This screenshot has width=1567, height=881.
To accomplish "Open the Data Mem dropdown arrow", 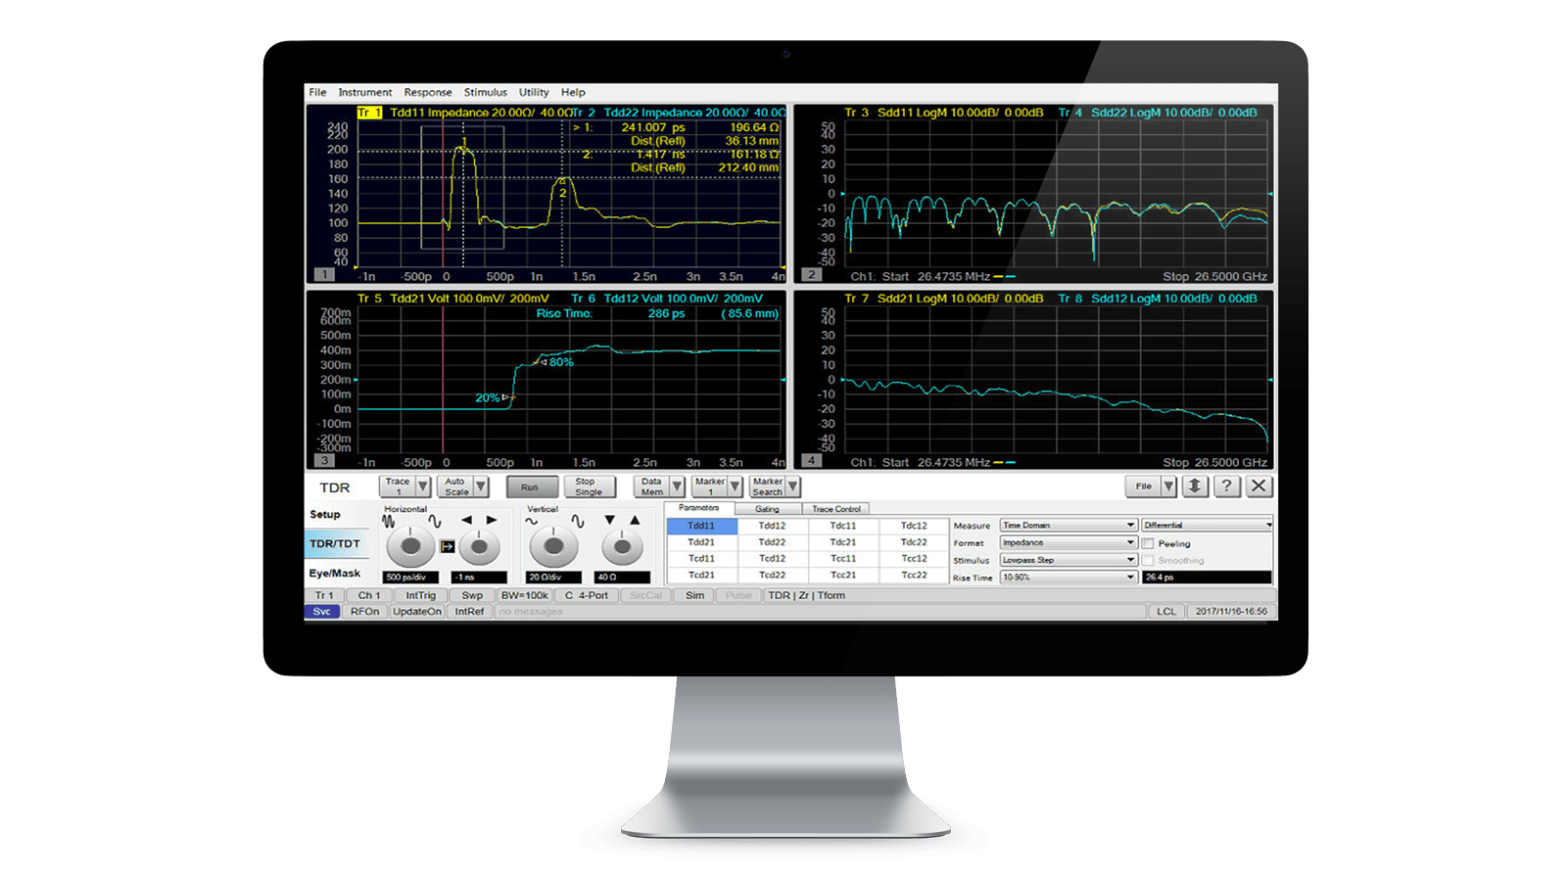I will [x=677, y=487].
